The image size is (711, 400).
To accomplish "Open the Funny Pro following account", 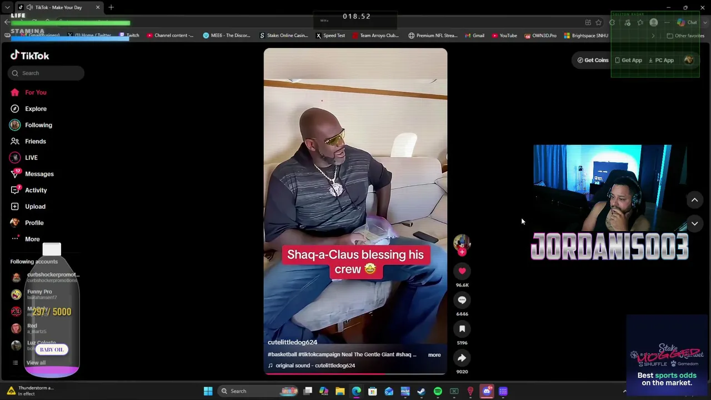I will point(33,294).
